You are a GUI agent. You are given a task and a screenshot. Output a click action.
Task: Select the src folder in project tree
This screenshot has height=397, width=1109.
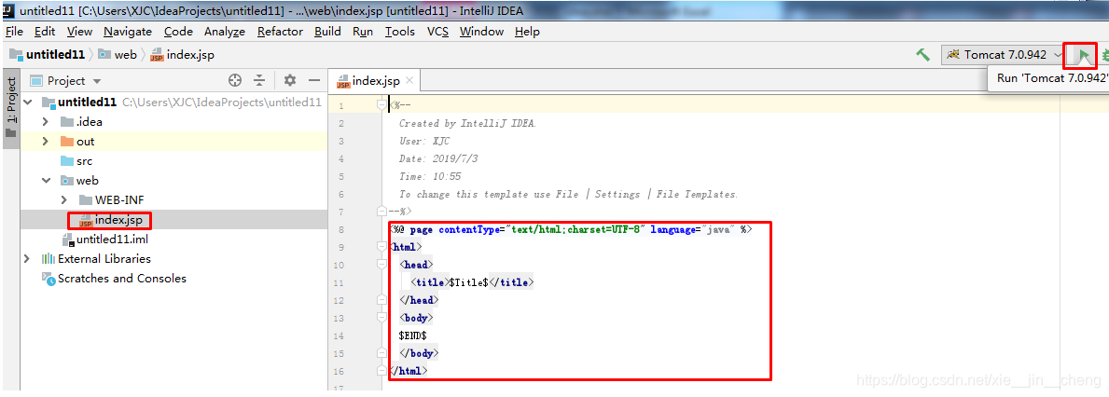pyautogui.click(x=76, y=161)
